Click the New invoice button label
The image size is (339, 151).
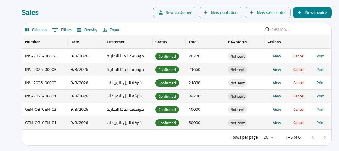pyautogui.click(x=316, y=12)
